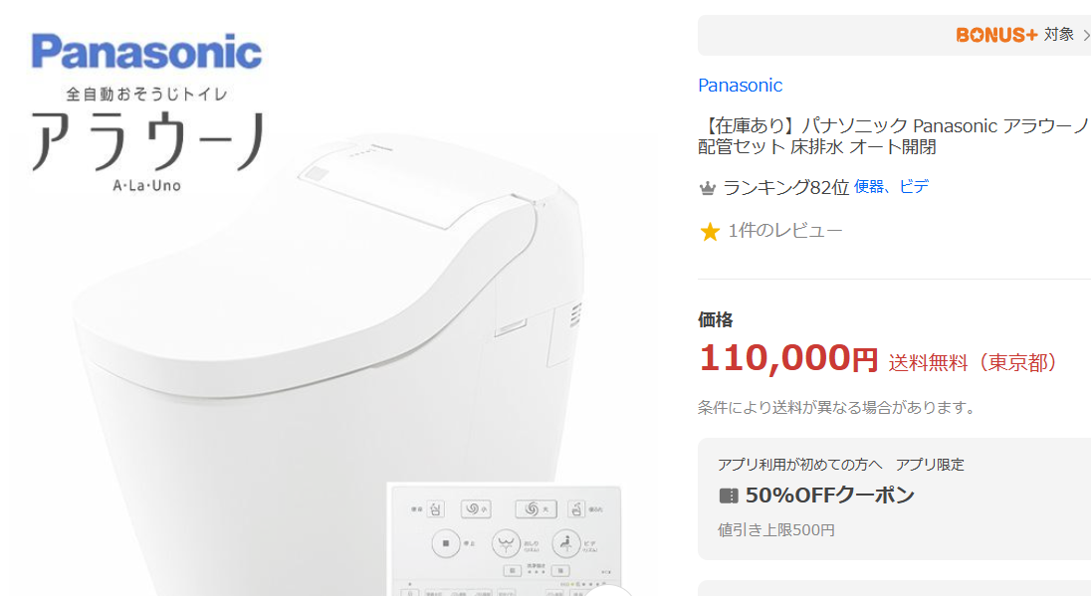View the 1件のレビュー reviews
1091x596 pixels.
[x=784, y=231]
